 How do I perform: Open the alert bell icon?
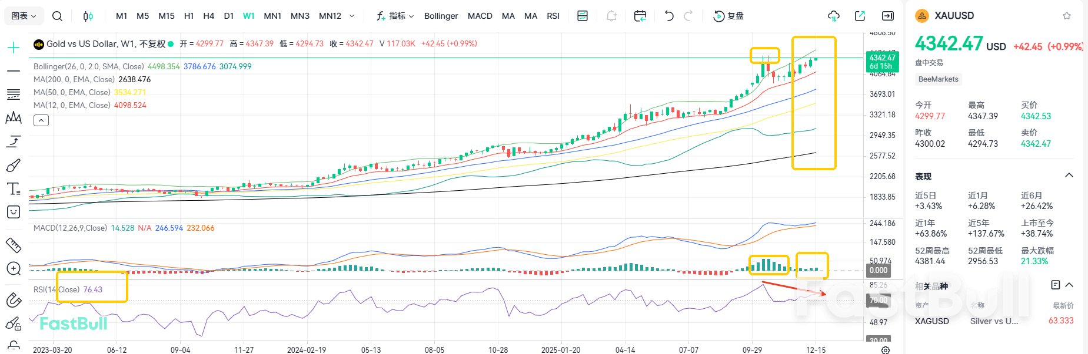click(x=611, y=16)
